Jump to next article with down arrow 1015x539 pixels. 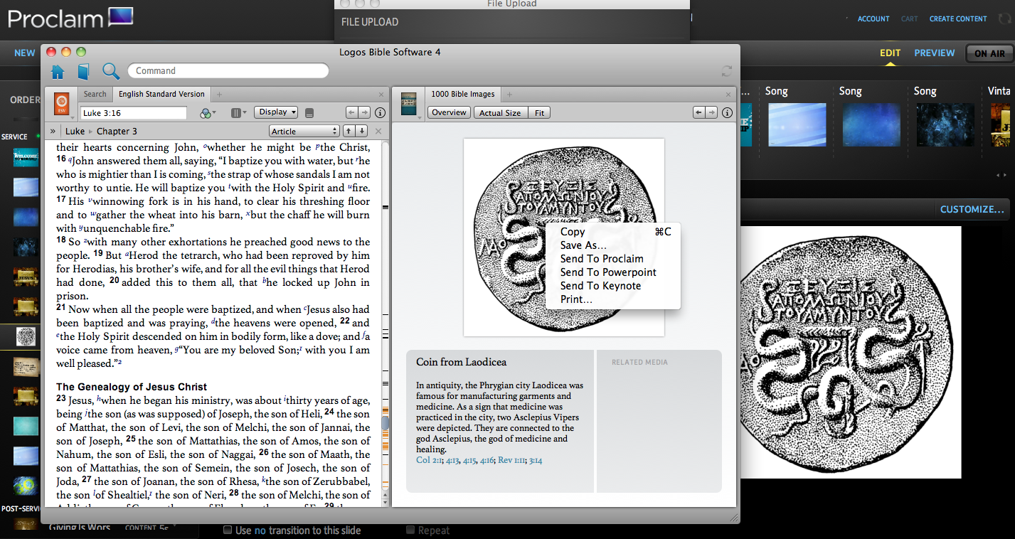[x=361, y=131]
